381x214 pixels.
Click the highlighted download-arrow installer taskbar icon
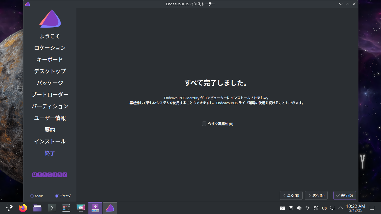[95, 208]
